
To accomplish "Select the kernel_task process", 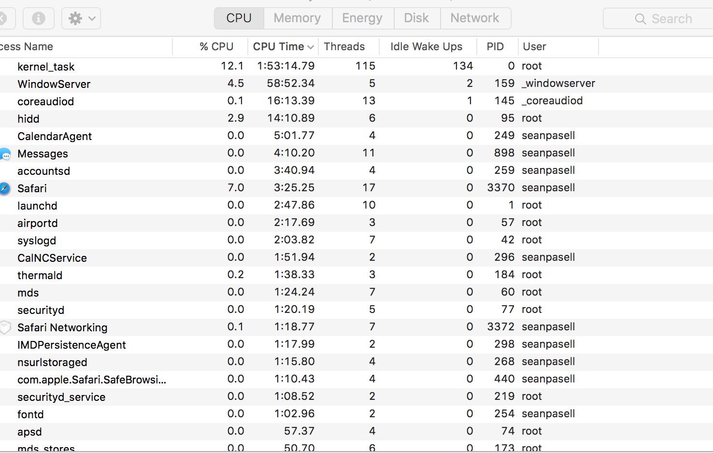I will click(x=46, y=67).
